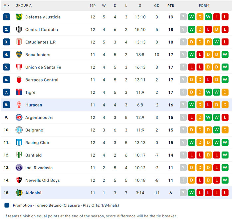Click the rank 1 promotion badge
Image resolution: width=233 pixels, height=219 pixels.
7,17
